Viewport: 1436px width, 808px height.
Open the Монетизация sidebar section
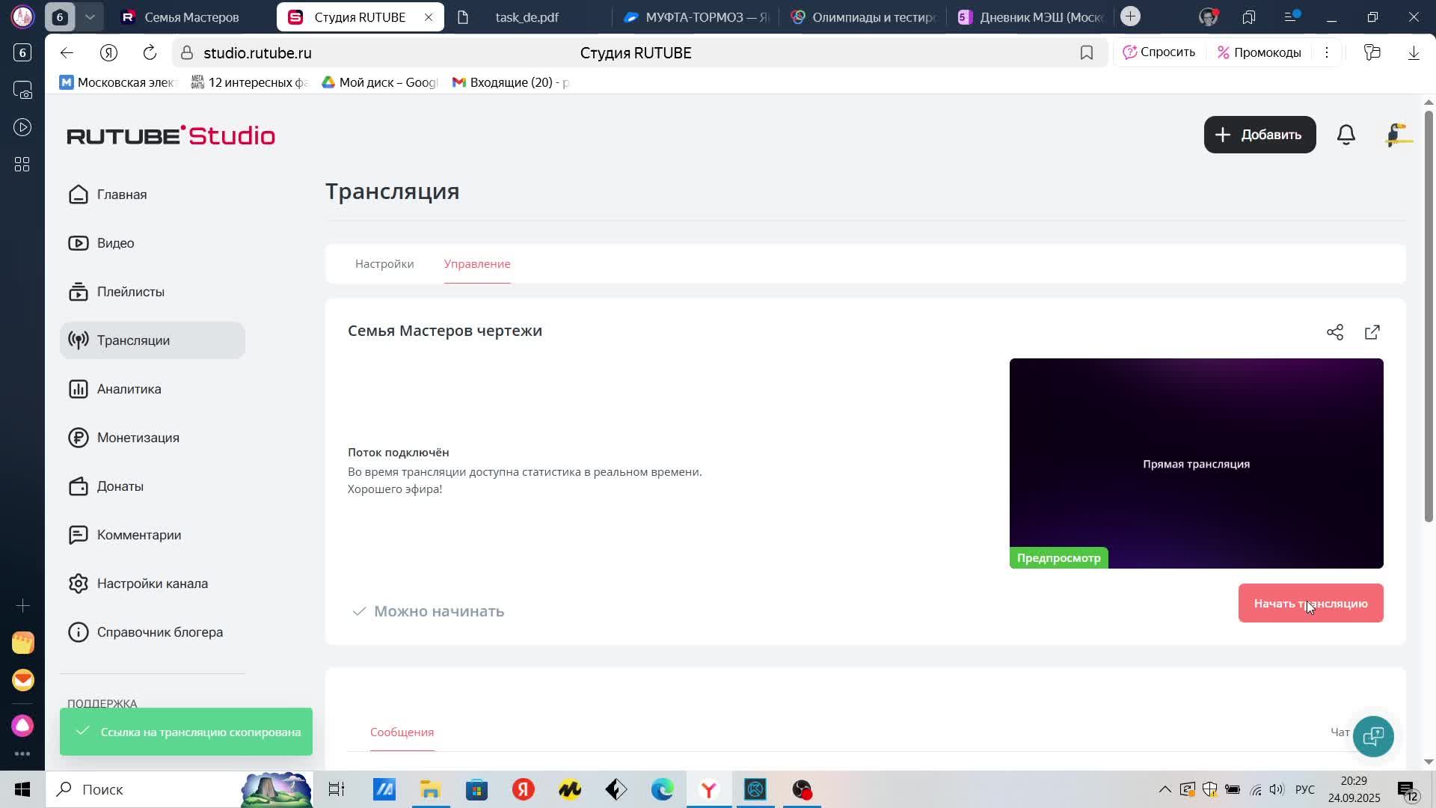click(138, 438)
